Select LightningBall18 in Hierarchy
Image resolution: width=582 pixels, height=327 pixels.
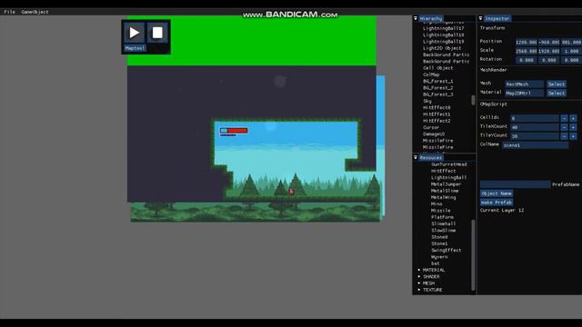(x=443, y=35)
